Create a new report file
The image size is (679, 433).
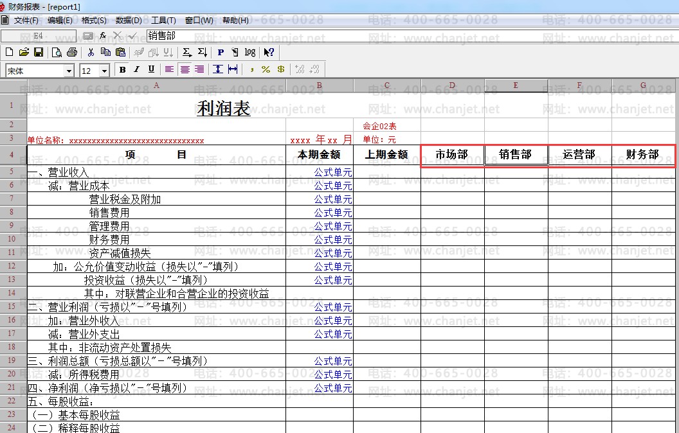(9, 52)
